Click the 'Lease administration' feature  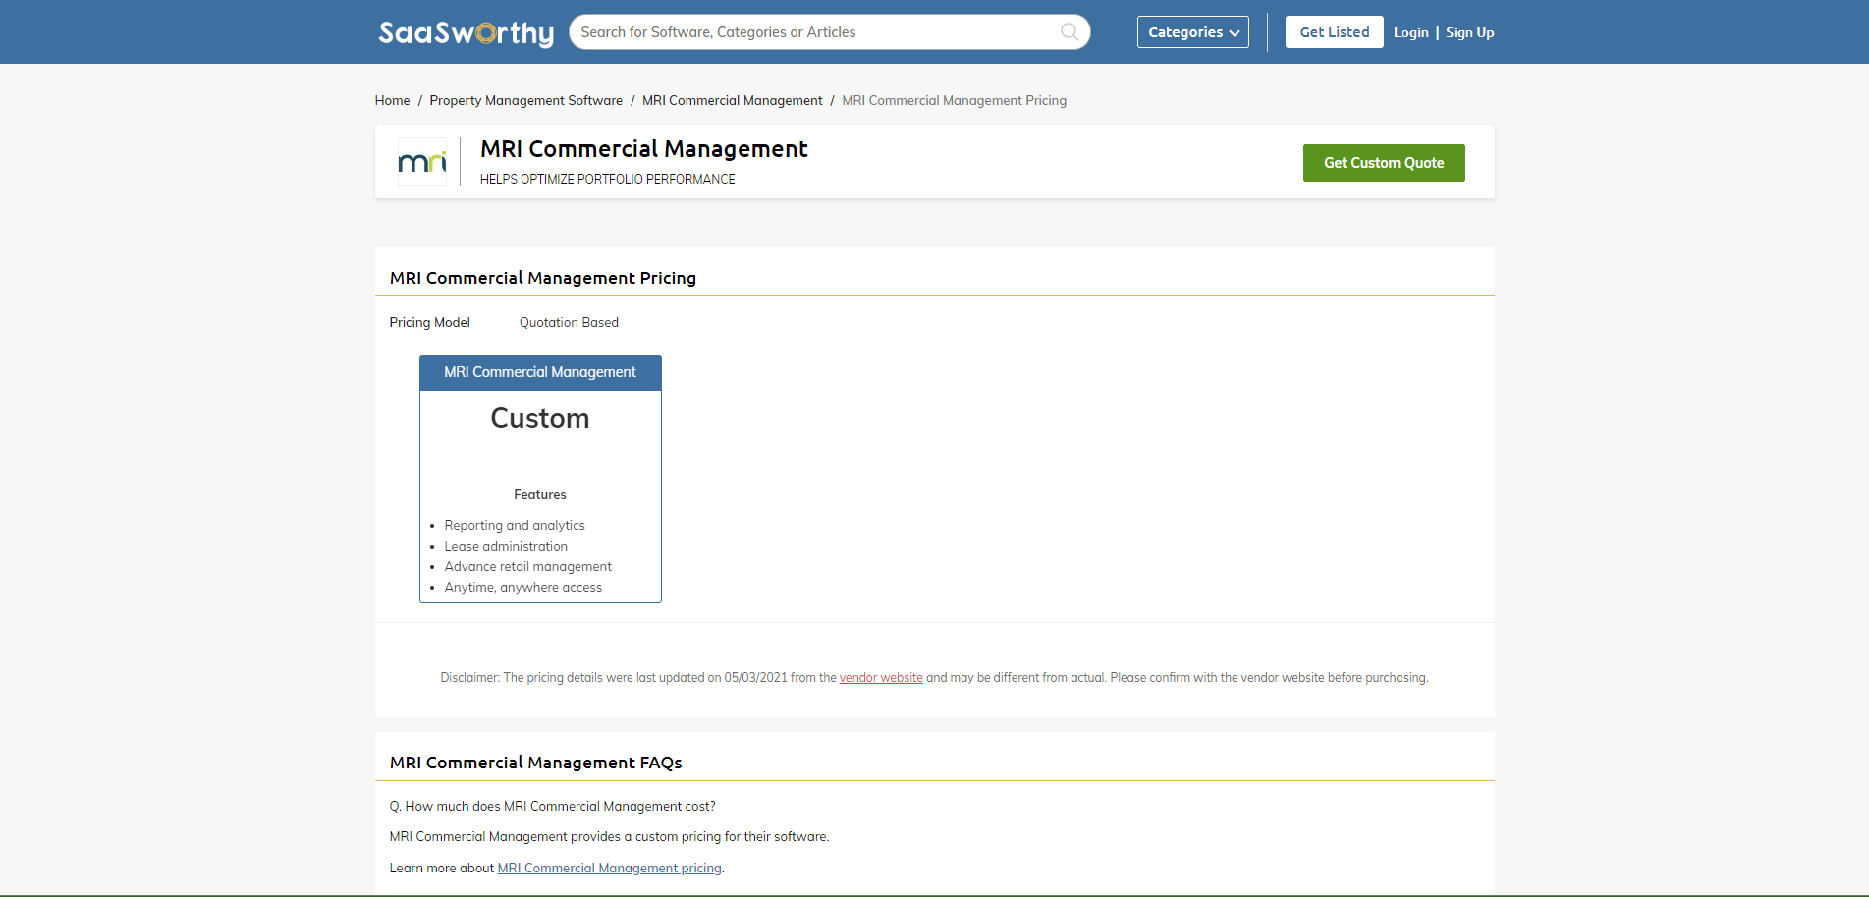(x=506, y=546)
